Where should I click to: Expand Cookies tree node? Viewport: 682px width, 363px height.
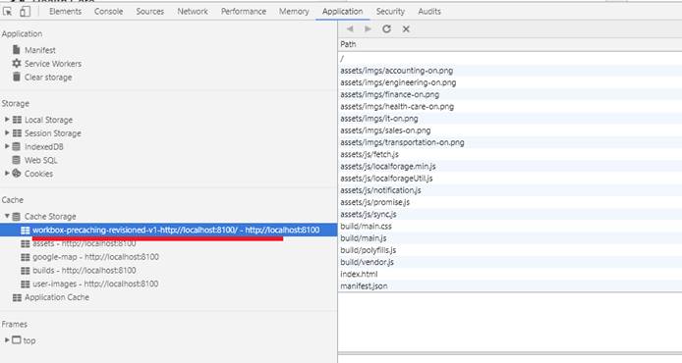7,174
